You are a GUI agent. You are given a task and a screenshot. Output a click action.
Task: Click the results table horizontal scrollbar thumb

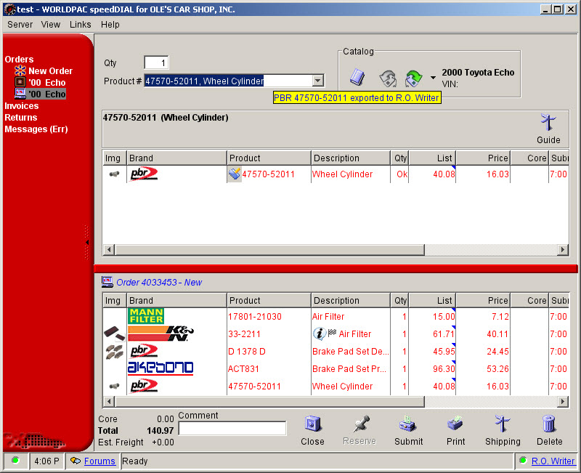pos(269,249)
